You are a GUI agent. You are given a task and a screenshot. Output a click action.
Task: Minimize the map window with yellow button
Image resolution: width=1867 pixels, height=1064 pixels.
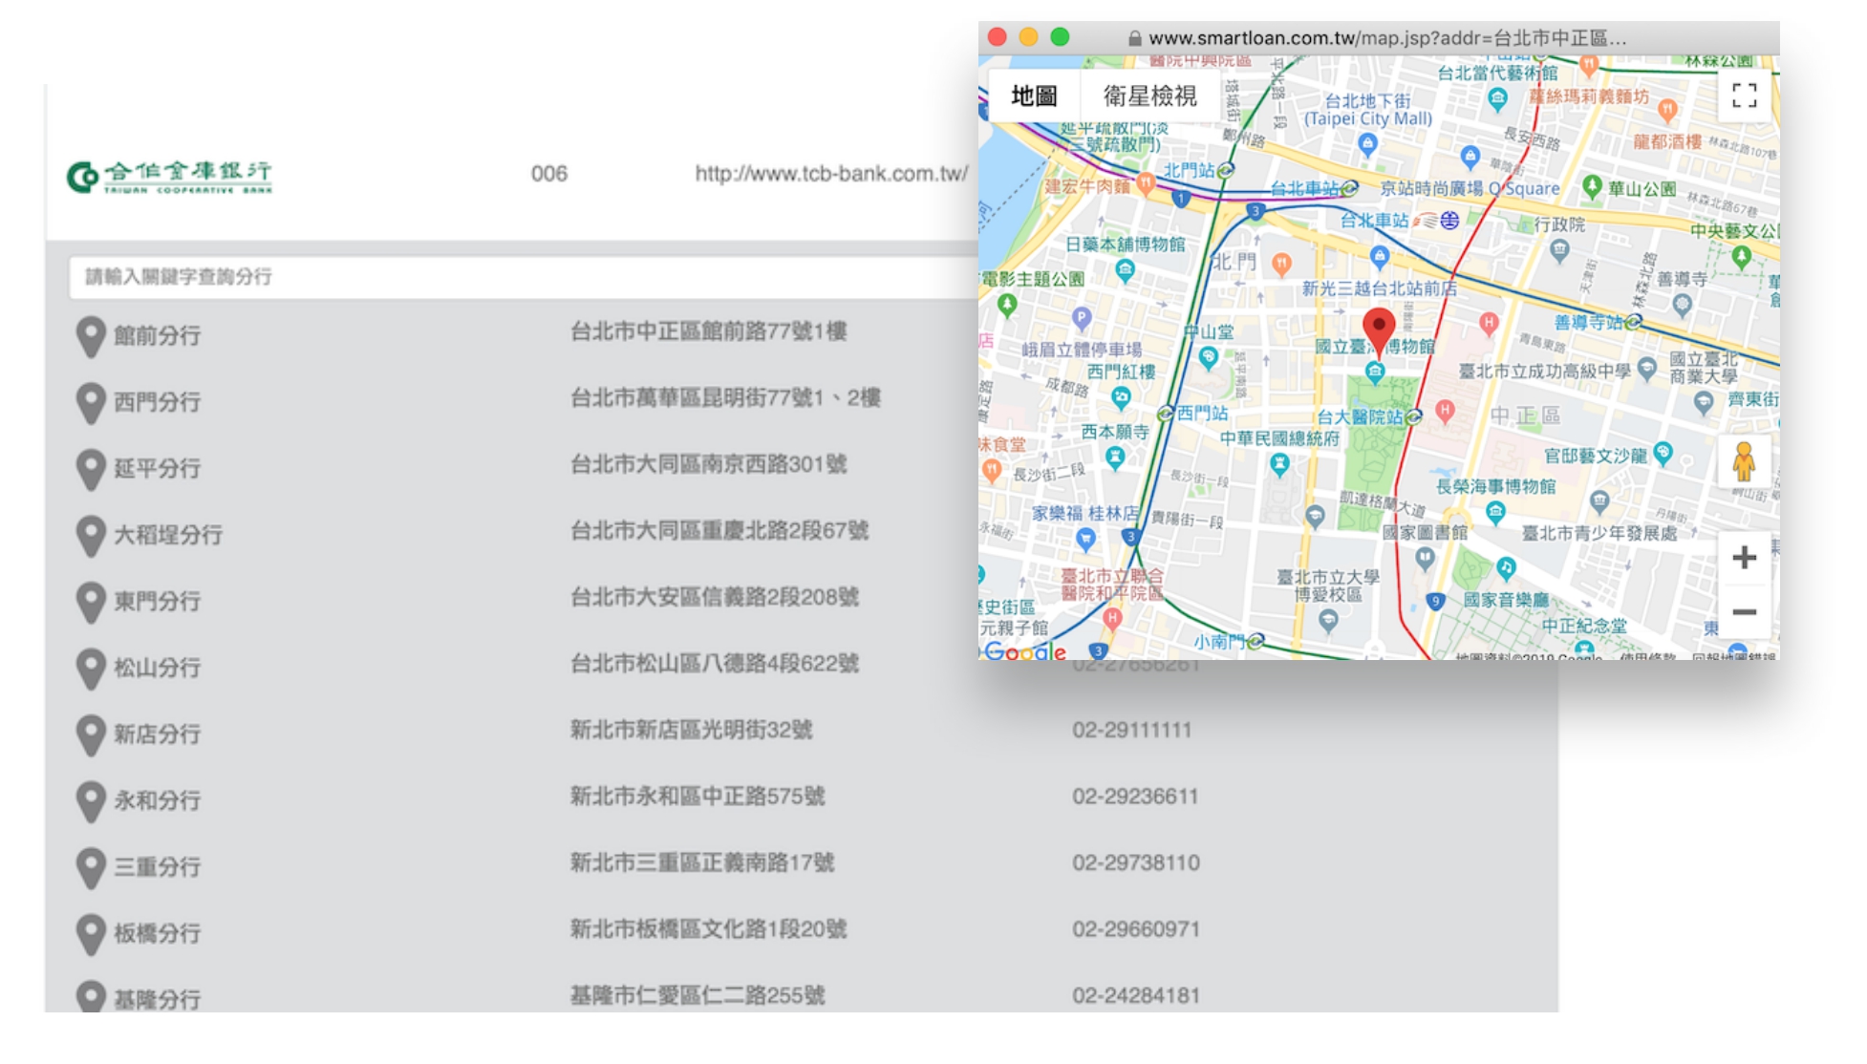click(x=1028, y=37)
